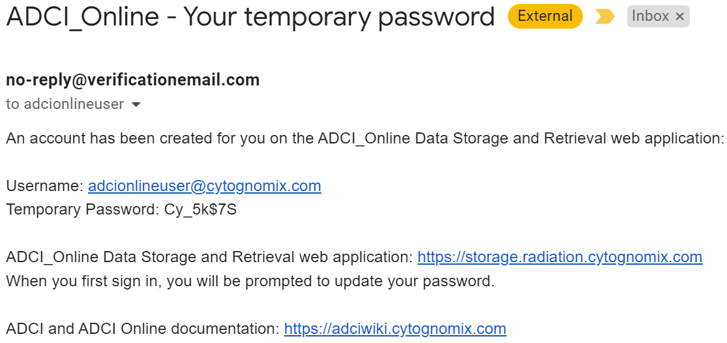Click 'ADCI and ADCI Online documentation:' text
727x343 pixels.
pos(143,329)
